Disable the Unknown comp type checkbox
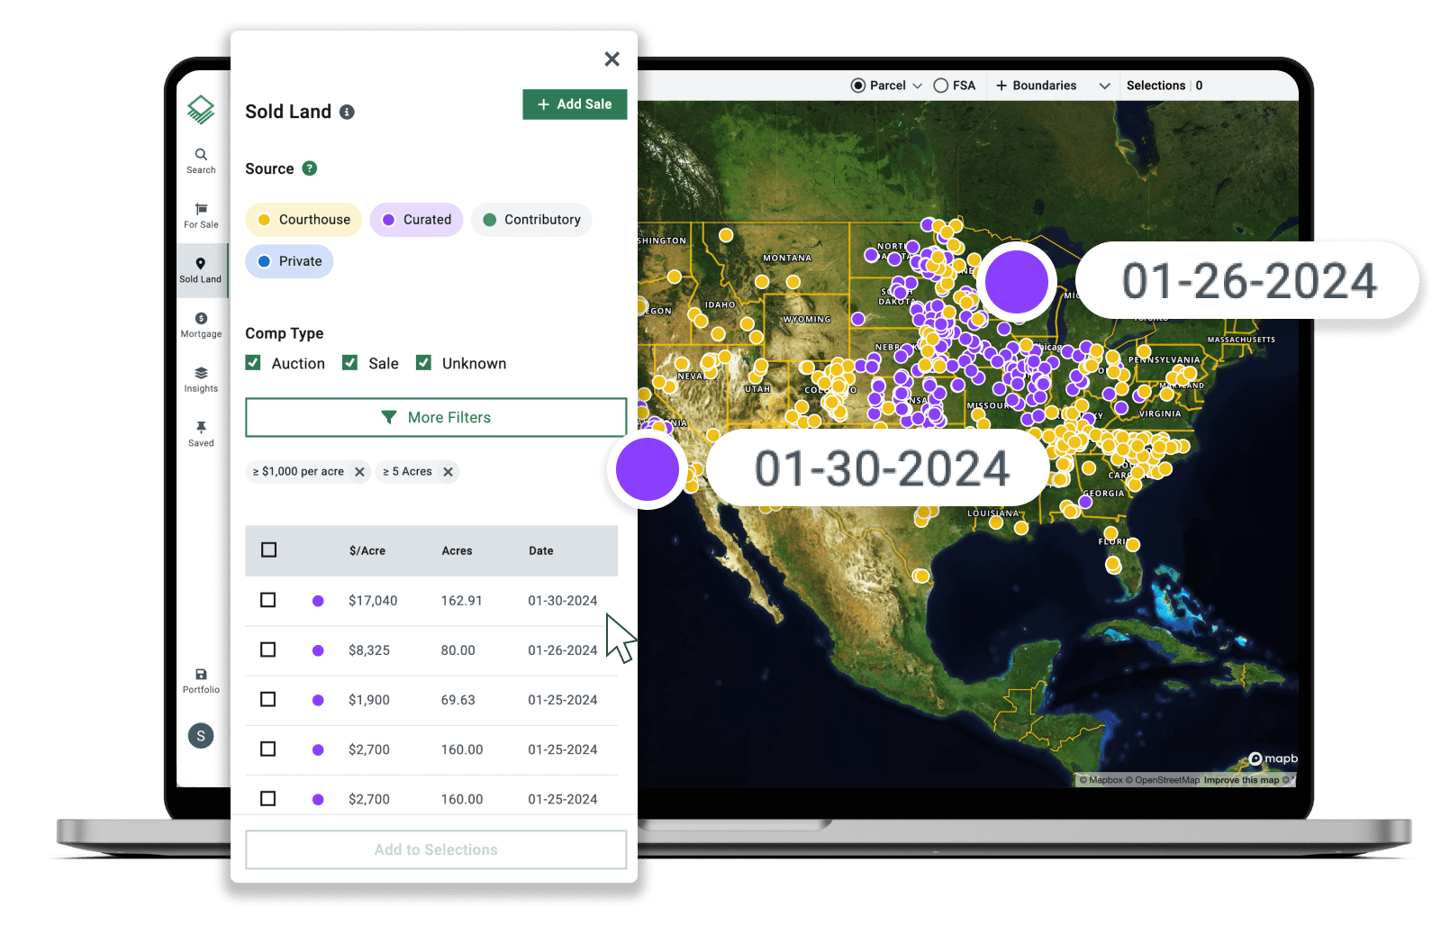This screenshot has width=1441, height=926. [423, 362]
